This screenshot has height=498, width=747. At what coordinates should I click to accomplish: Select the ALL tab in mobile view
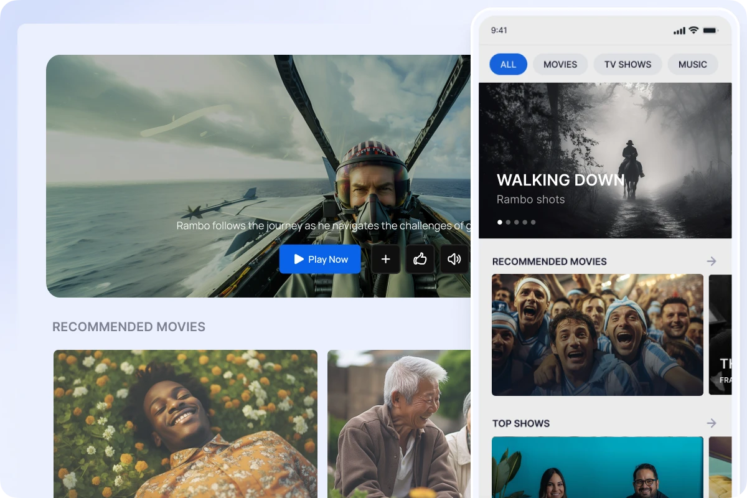pos(509,64)
